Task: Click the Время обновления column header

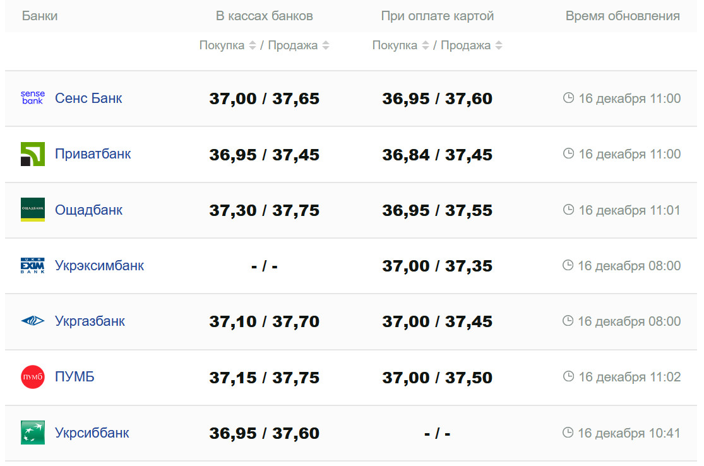Action: point(622,16)
